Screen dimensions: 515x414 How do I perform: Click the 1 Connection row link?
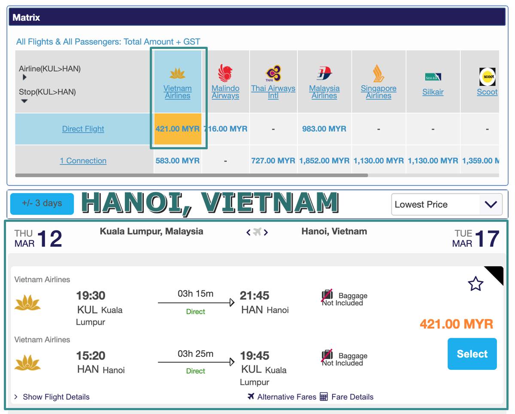pyautogui.click(x=83, y=160)
